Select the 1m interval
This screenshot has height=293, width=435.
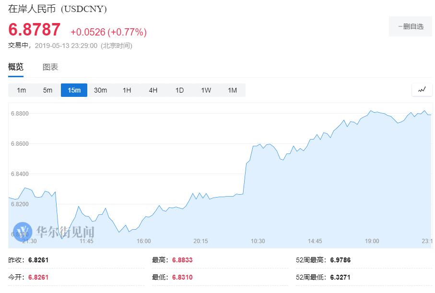point(22,90)
